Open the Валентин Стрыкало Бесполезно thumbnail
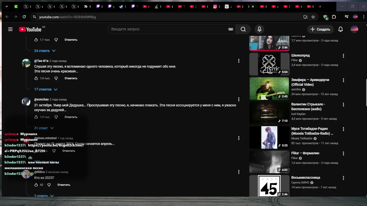 269,113
